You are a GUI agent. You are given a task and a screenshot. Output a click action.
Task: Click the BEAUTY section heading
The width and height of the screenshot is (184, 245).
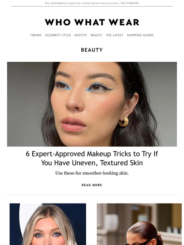[92, 50]
